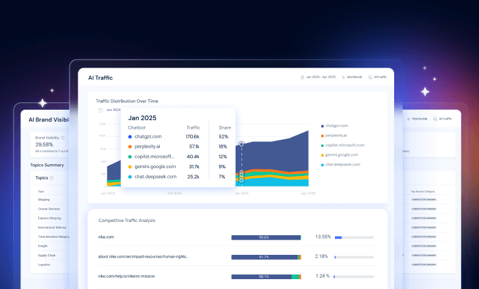Click the Jan 2025 marker on the chart
Viewport: 479px width, 289px height.
coord(241,143)
